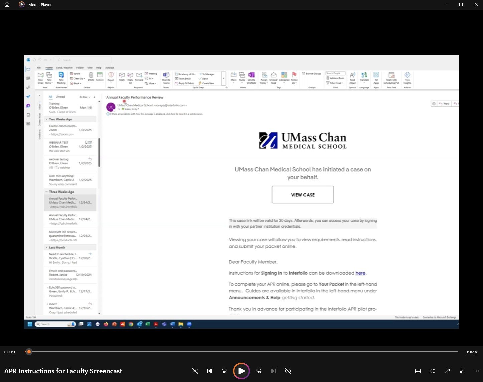Toggle shuffle mode off or on

coord(195,371)
